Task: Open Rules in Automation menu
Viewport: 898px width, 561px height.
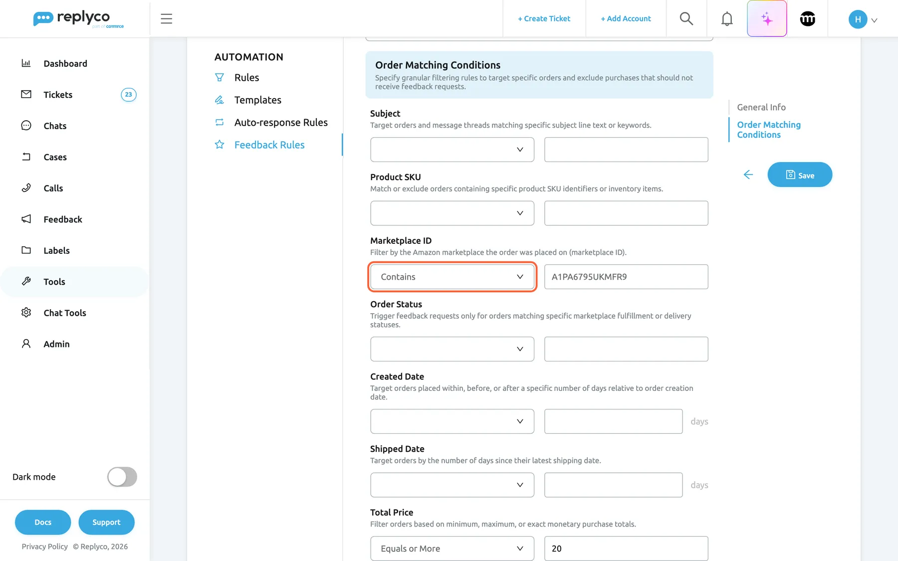Action: point(246,77)
